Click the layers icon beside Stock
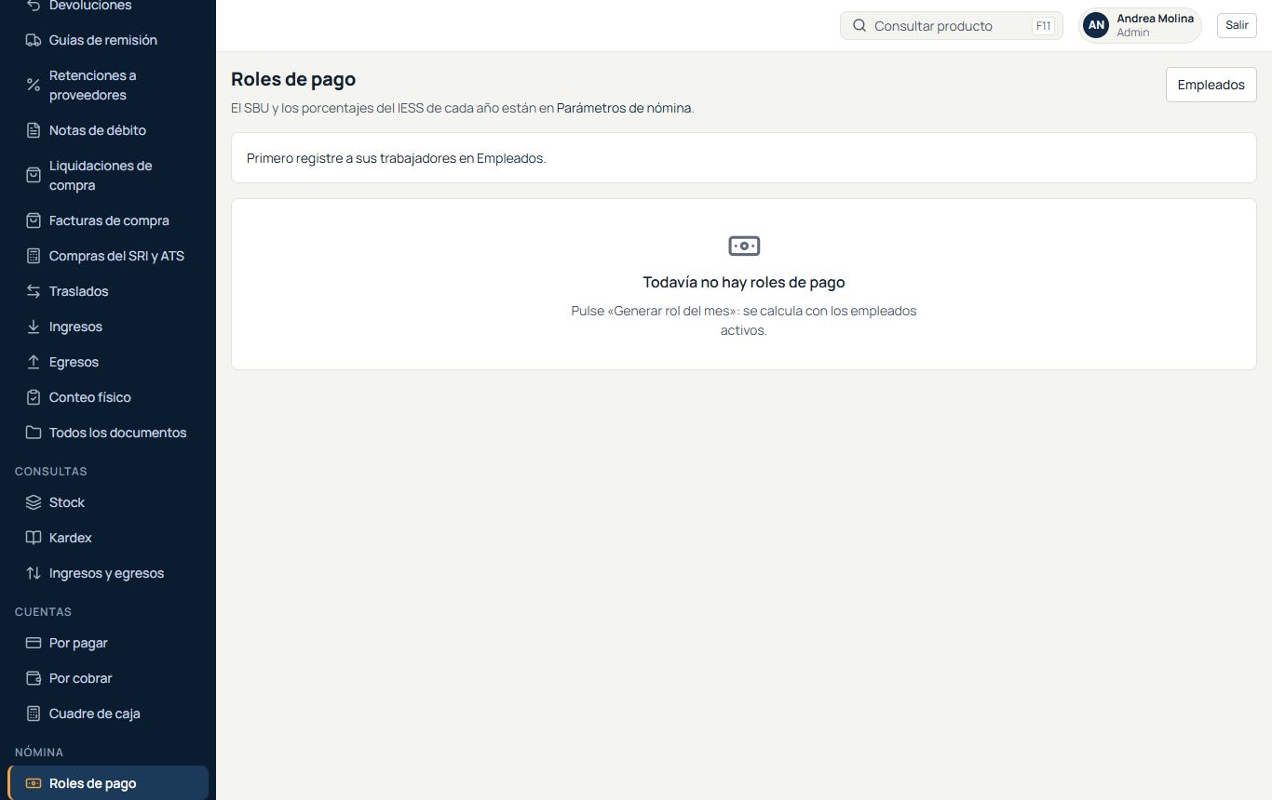 coord(34,502)
